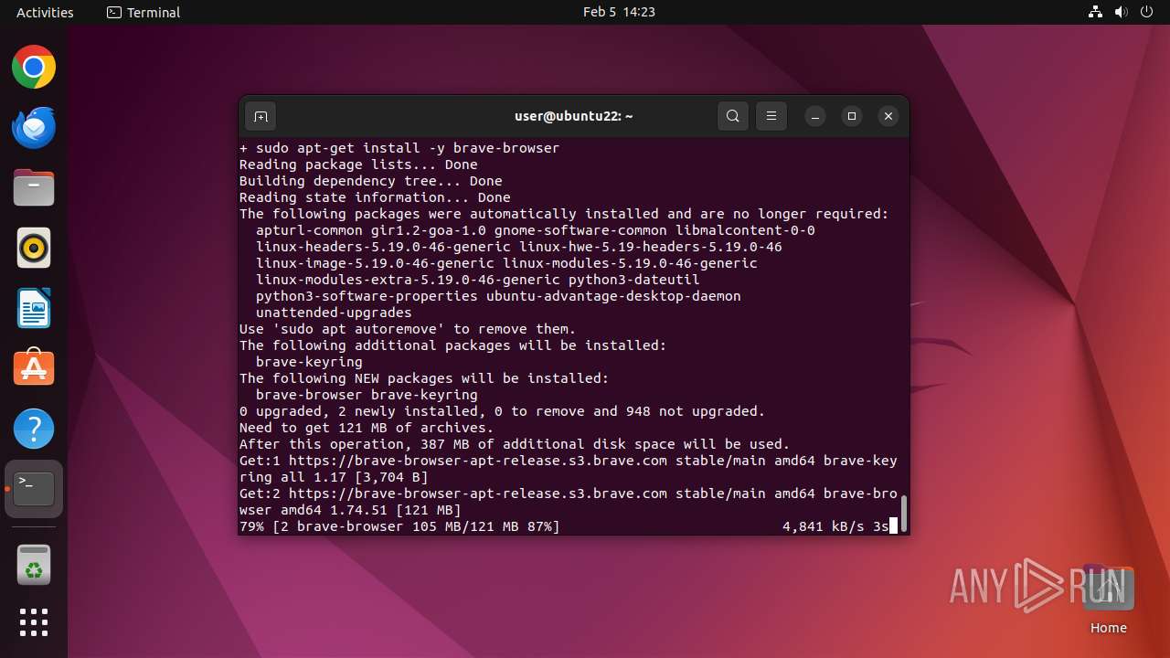1170x658 pixels.
Task: Launch Thunderbird mail from the dock
Action: click(34, 128)
